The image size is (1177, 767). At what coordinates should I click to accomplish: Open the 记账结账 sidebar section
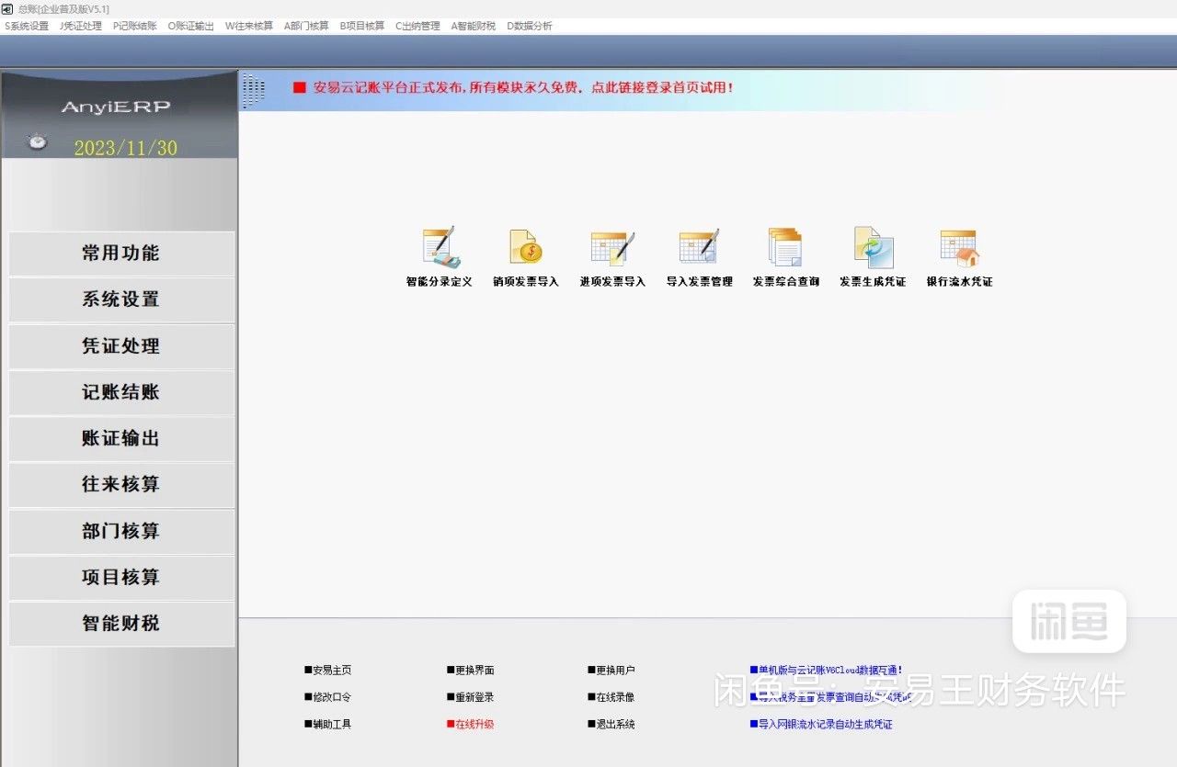pos(121,392)
